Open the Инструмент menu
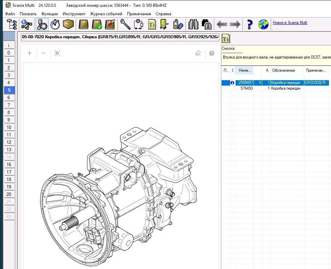Image resolution: width=331 pixels, height=269 pixels. click(74, 14)
